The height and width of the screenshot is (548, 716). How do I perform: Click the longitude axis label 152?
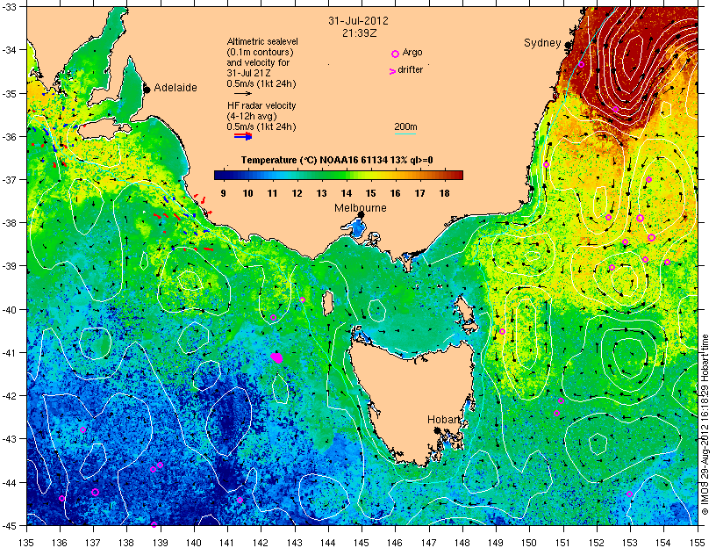(597, 543)
